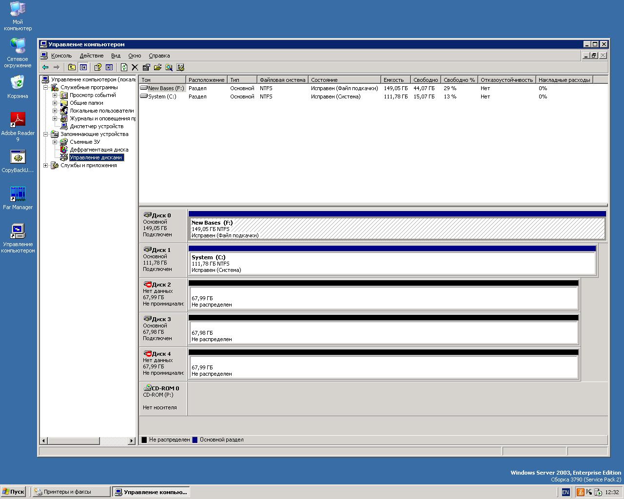Click the Пуск start button
This screenshot has height=499, width=624.
coord(13,492)
